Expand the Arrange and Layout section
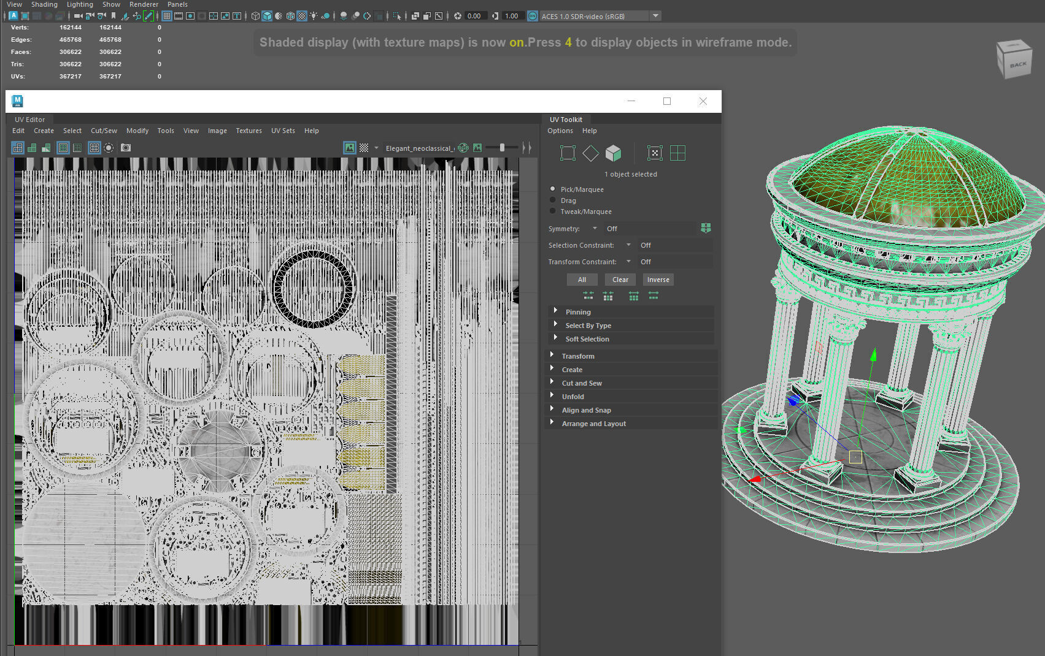The width and height of the screenshot is (1045, 656). pos(631,424)
